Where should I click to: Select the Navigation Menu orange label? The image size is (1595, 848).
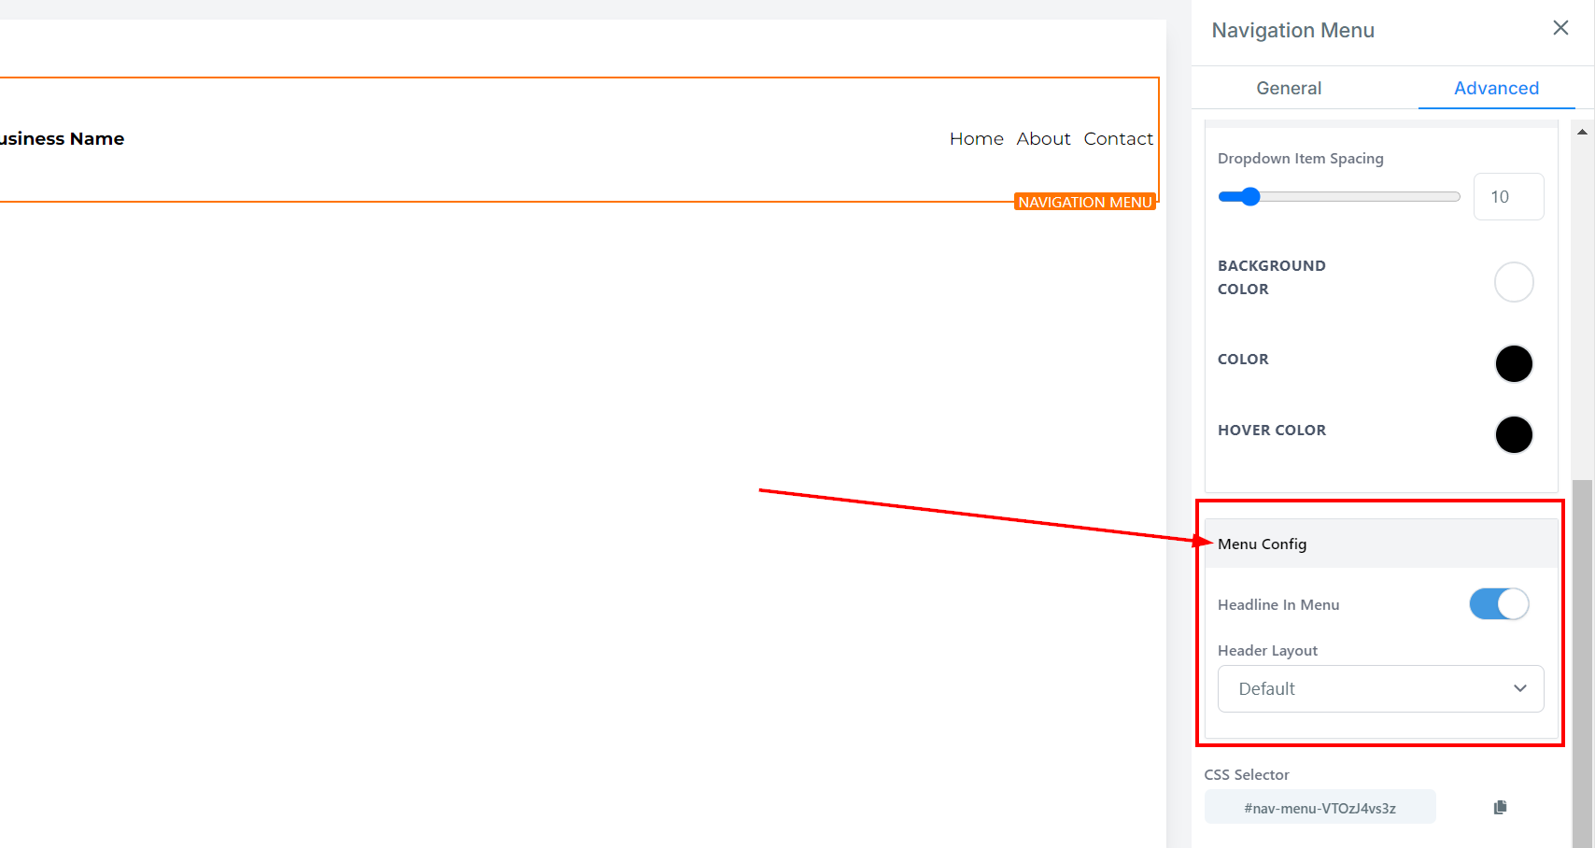tap(1085, 202)
